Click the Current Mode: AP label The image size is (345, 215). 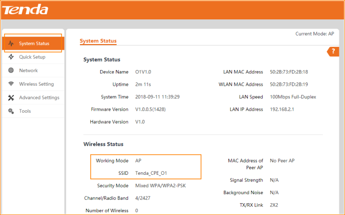coord(314,34)
